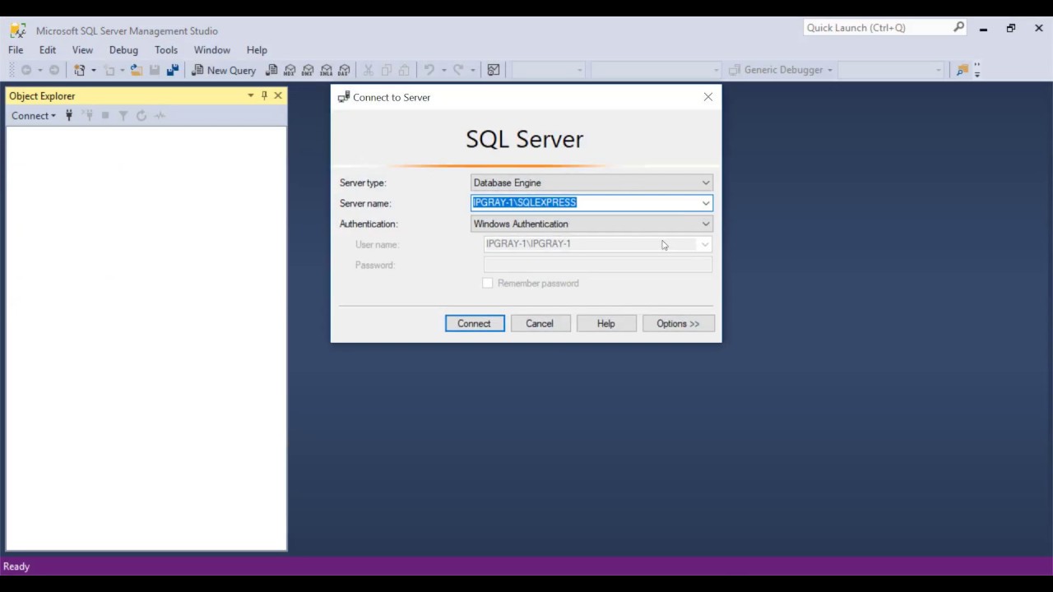Screen dimensions: 1053x592
Task: Click the New Query toolbar button
Action: [224, 70]
